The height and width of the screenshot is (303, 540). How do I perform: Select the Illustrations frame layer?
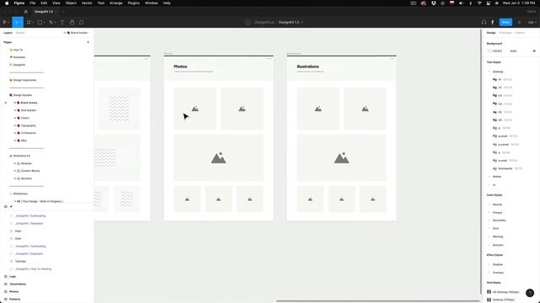[18, 284]
